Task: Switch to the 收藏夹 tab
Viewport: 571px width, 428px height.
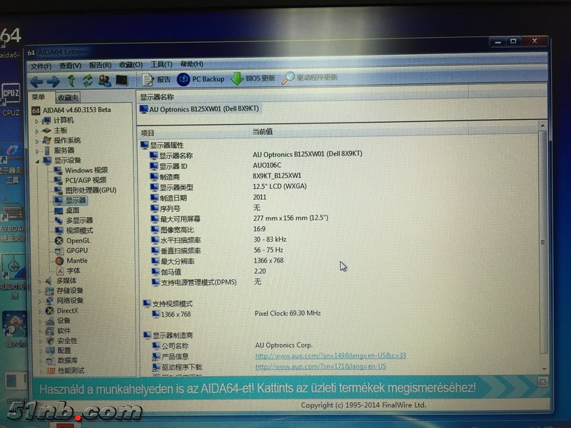Action: [x=69, y=97]
